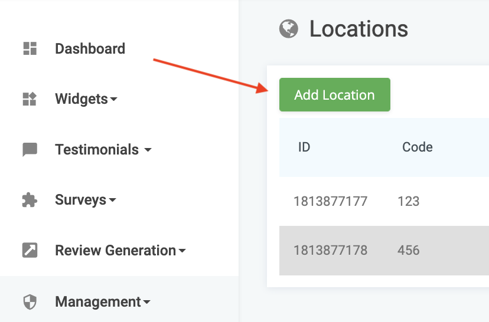Select the row with ID 1813877177
Viewport: 489px width, 322px height.
click(x=384, y=201)
